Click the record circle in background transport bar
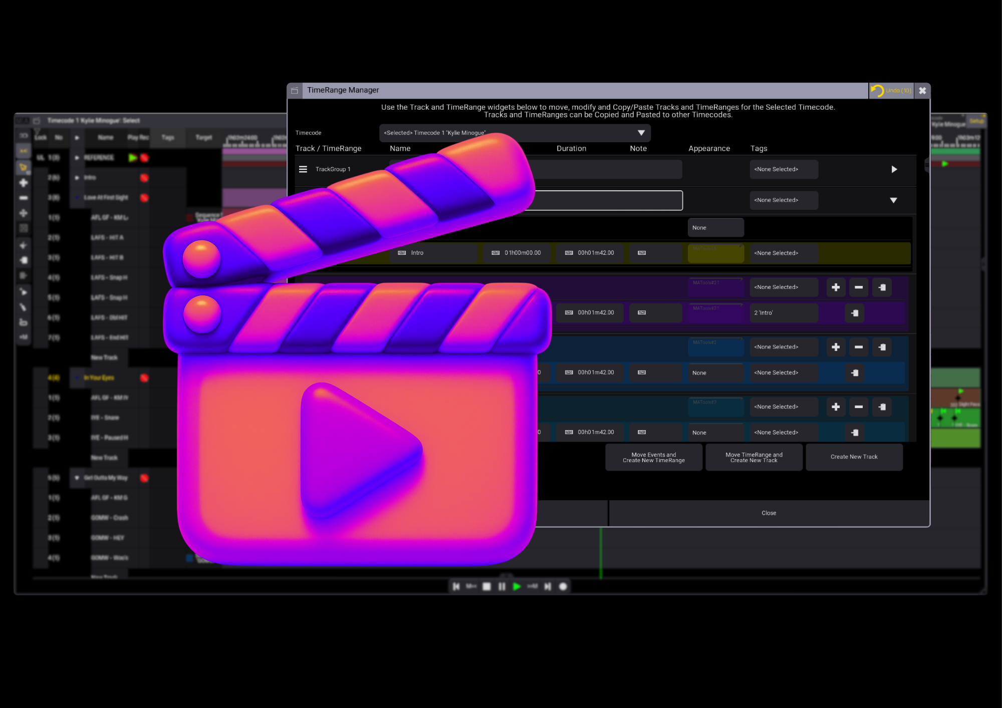The image size is (1002, 708). pos(563,586)
